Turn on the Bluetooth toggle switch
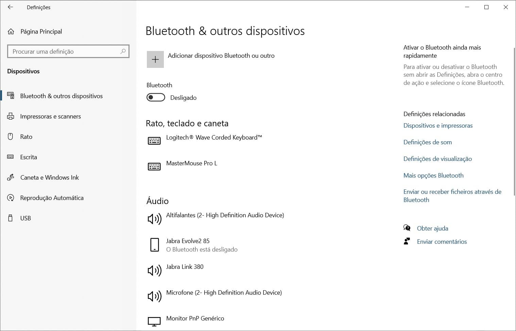The width and height of the screenshot is (516, 331). click(x=156, y=97)
